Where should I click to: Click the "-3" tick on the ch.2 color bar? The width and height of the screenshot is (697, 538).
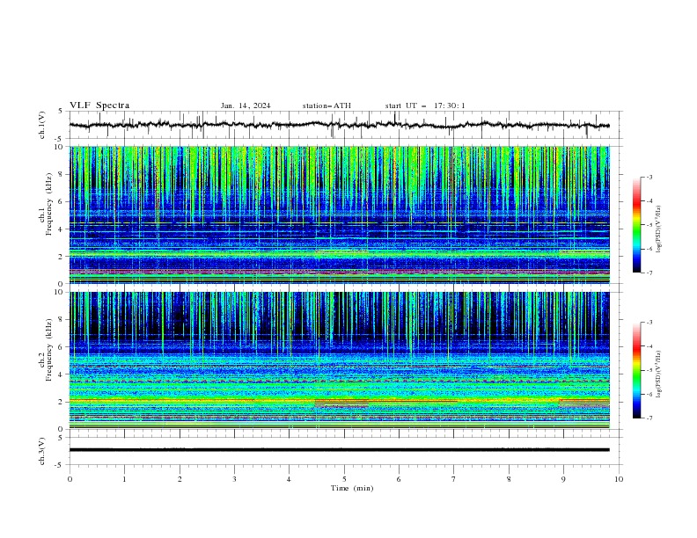649,323
